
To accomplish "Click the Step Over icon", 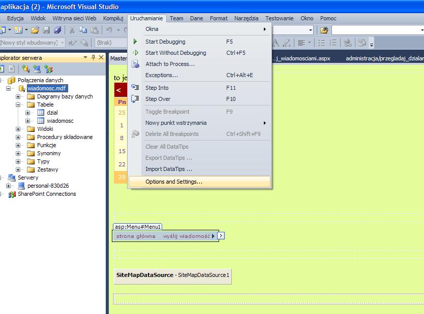I will [135, 99].
